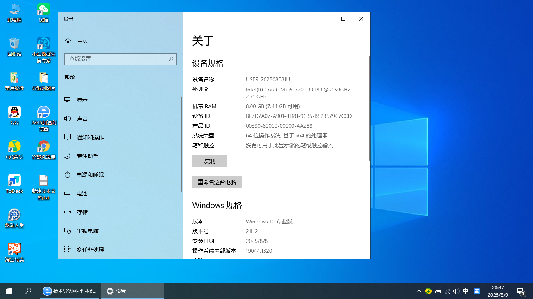Open the volume control in tray

[456, 291]
